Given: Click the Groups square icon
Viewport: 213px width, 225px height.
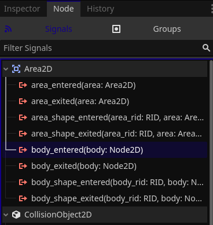Looking at the screenshot, I should 116,29.
